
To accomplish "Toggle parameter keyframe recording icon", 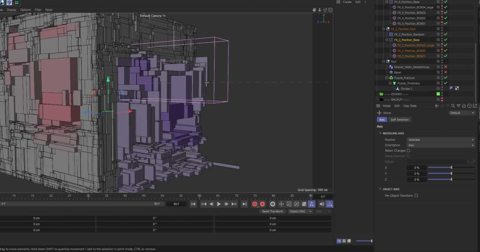I will point(304,204).
